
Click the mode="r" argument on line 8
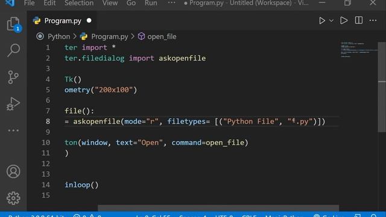142,122
